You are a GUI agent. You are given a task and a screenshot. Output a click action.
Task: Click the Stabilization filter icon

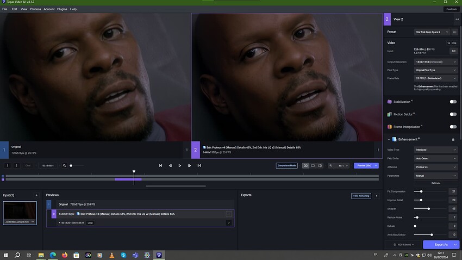coord(390,102)
